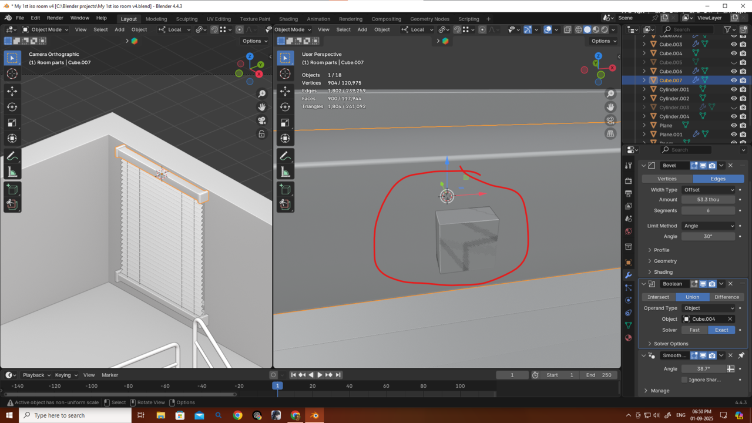Hide Cube.006 in viewport via eye icon

point(734,71)
